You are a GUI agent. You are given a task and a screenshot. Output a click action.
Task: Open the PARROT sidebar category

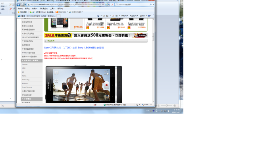pyautogui.click(x=28, y=53)
